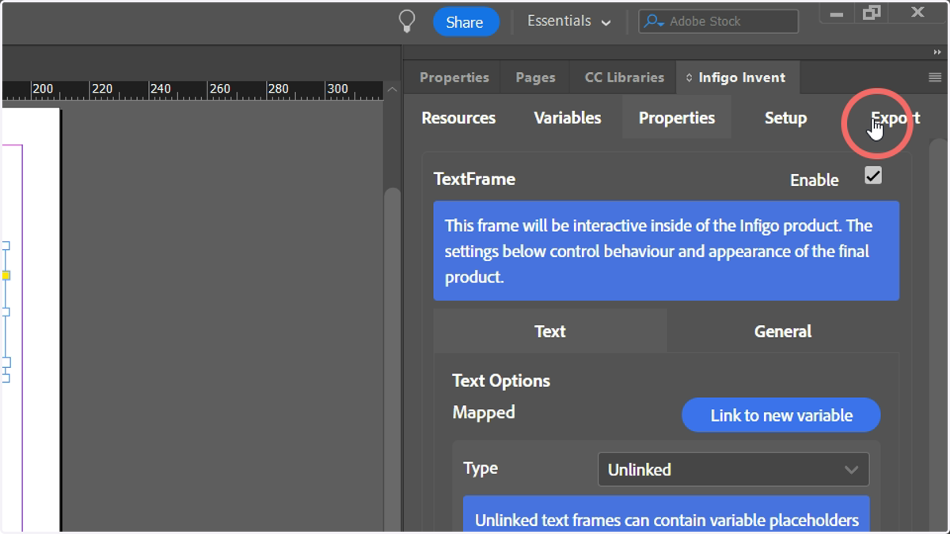This screenshot has width=950, height=534.
Task: Open the Essentials workspace dropdown
Action: pos(569,21)
